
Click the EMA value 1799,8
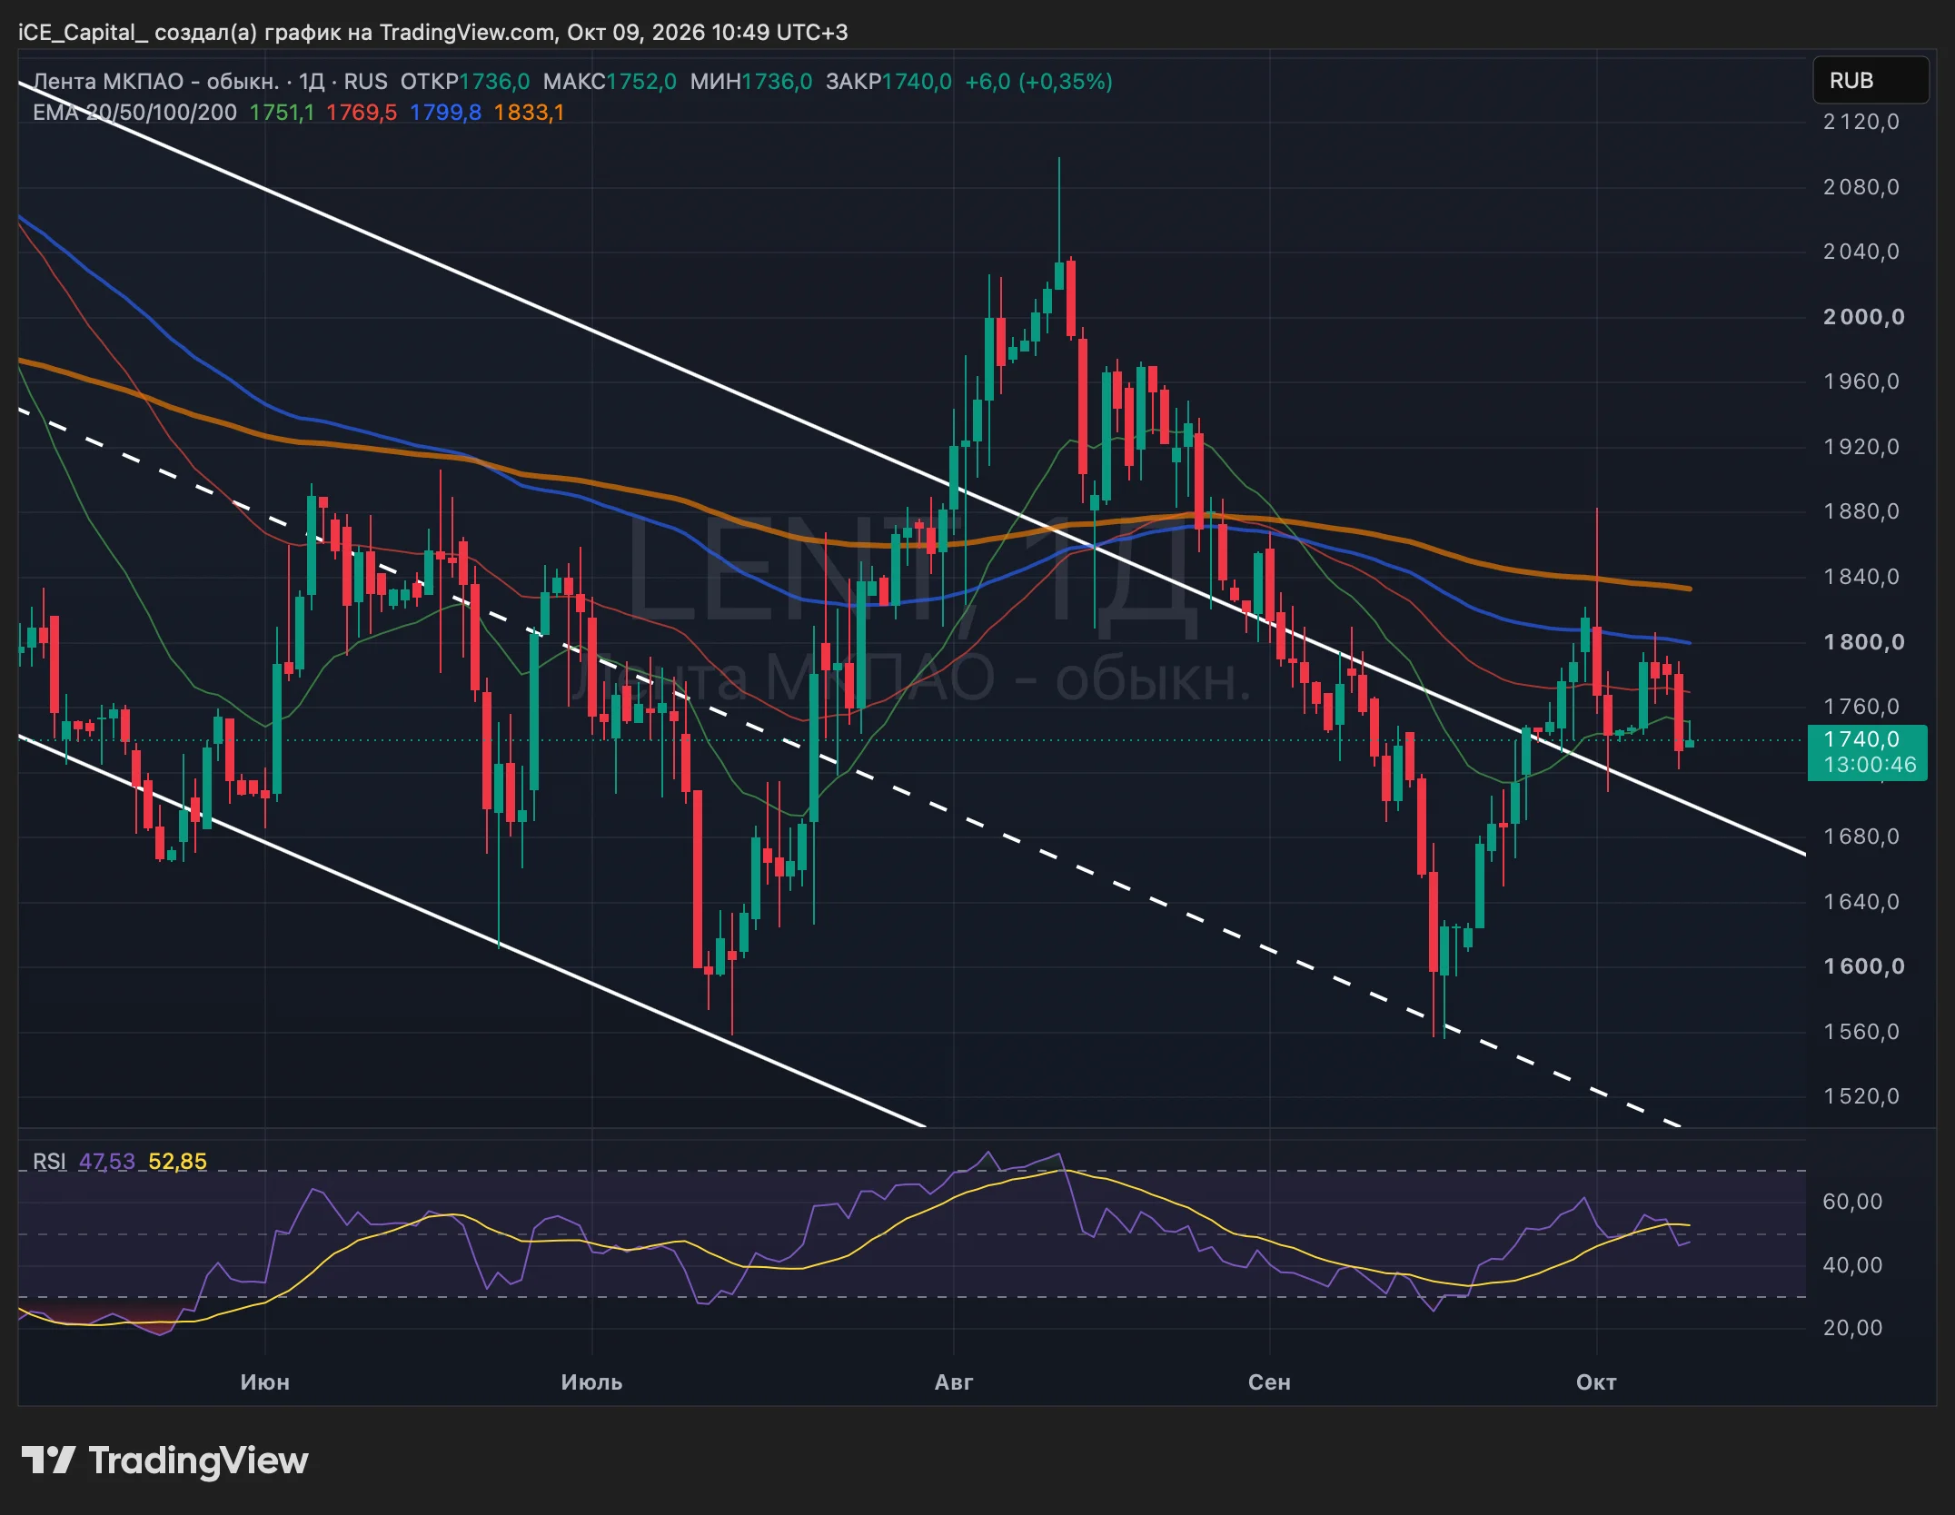(445, 113)
